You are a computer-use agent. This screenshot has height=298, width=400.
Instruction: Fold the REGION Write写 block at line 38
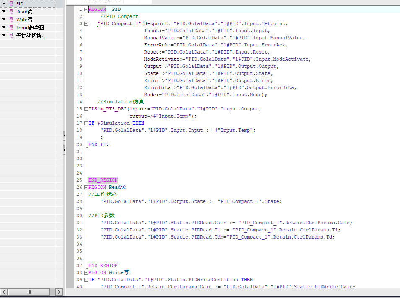pyautogui.click(x=86, y=272)
